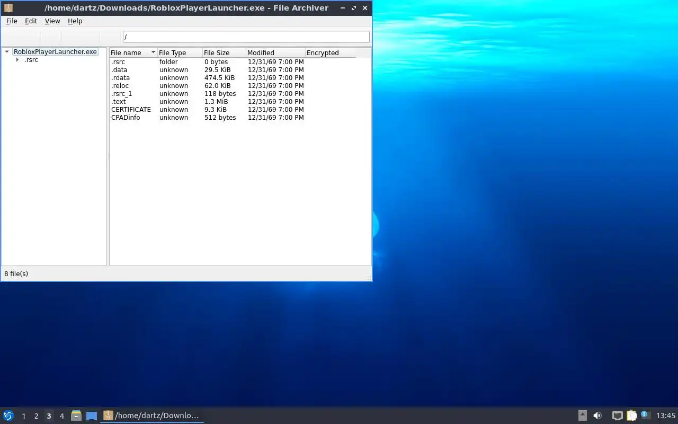Switch to virtual desktop 1

tap(23, 416)
